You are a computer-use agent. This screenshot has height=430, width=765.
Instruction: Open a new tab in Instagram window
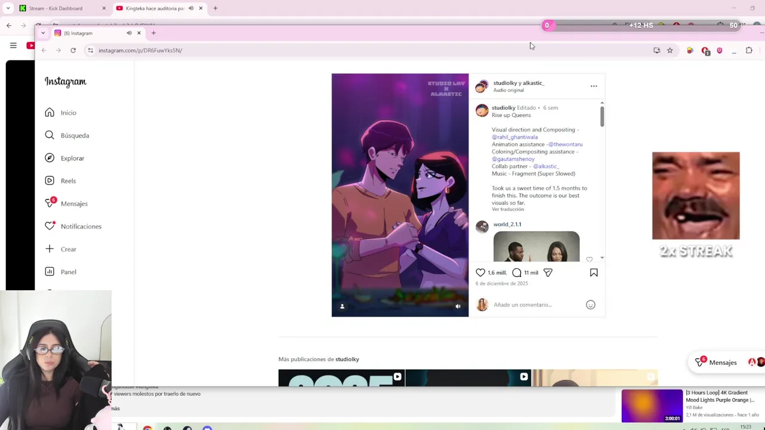(x=154, y=33)
